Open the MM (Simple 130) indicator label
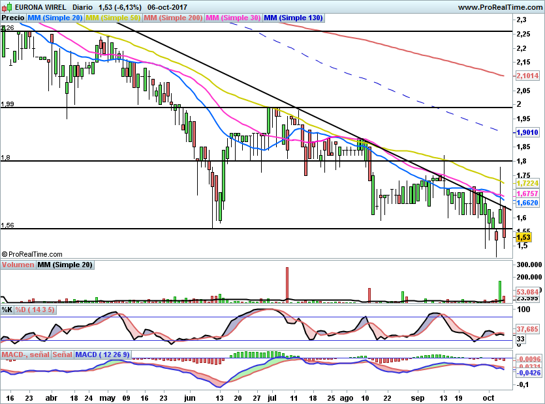The image size is (545, 404). click(293, 18)
